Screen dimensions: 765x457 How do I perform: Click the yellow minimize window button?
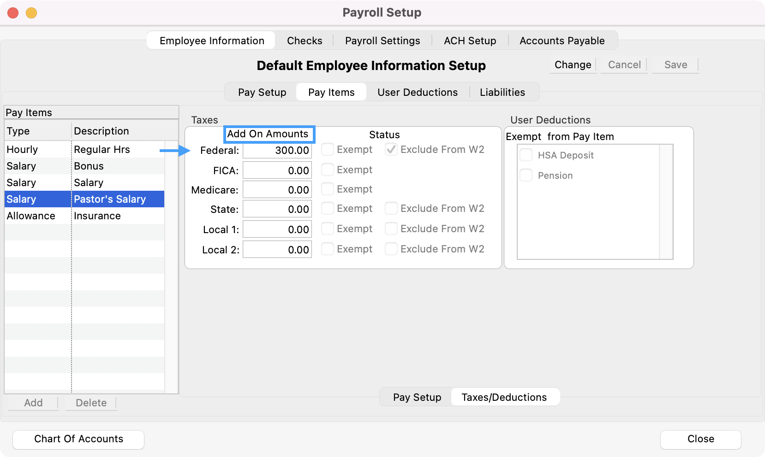(31, 13)
